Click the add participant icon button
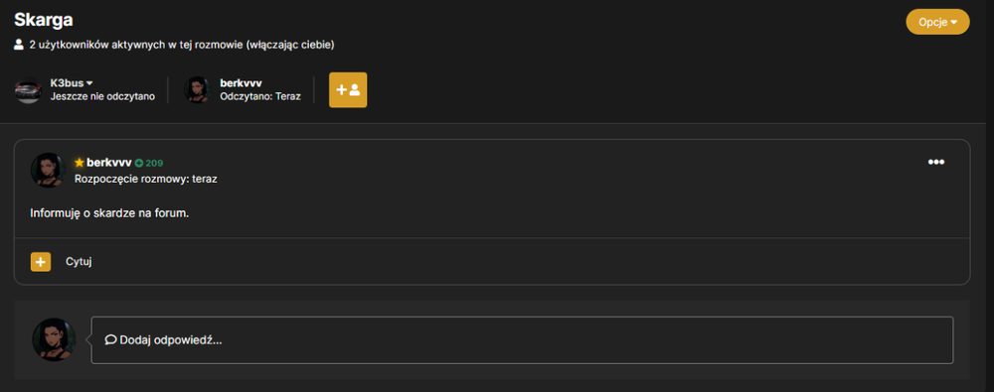Screen dimensions: 994x392 [x=347, y=90]
